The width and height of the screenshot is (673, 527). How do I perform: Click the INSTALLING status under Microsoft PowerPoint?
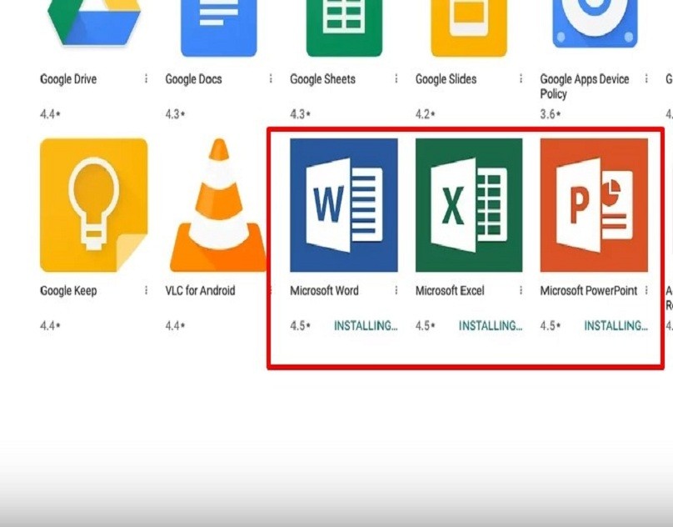pos(616,326)
